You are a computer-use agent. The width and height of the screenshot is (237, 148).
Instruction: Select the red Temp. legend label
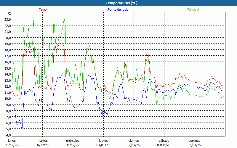pos(43,9)
